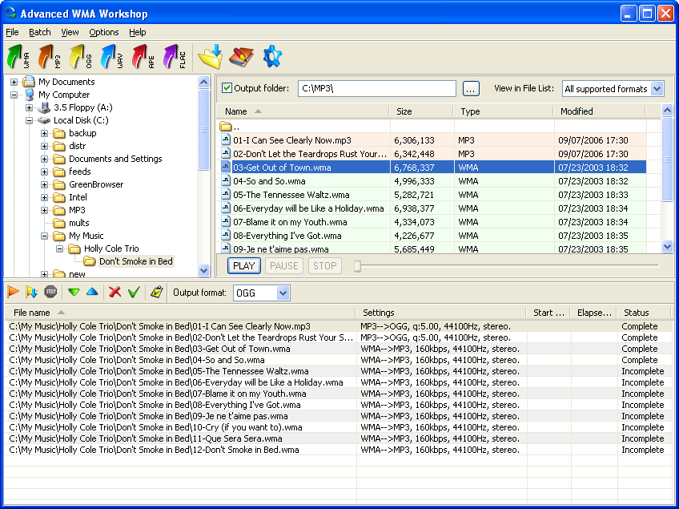
Task: Click the 3.5 Floppy (A:) drive icon
Action: pyautogui.click(x=44, y=107)
